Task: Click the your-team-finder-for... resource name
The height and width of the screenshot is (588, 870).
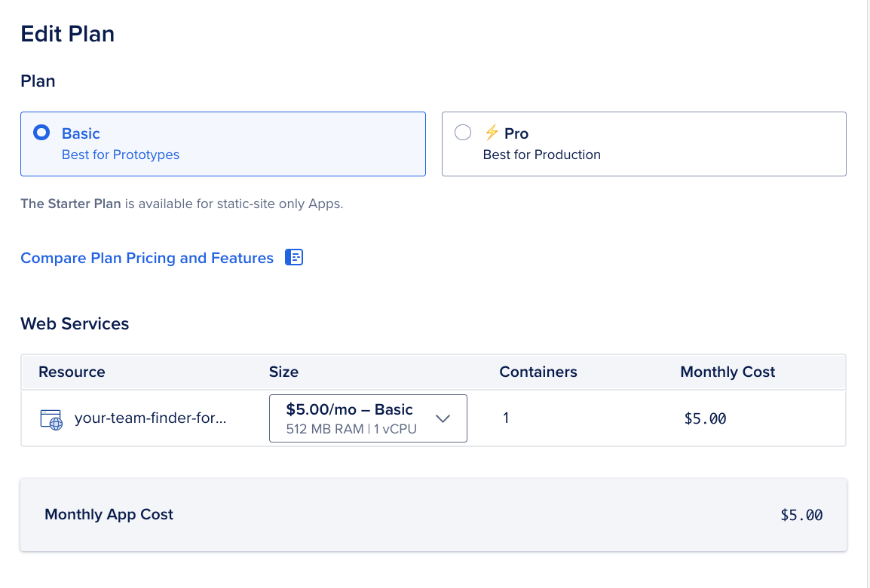Action: coord(150,418)
